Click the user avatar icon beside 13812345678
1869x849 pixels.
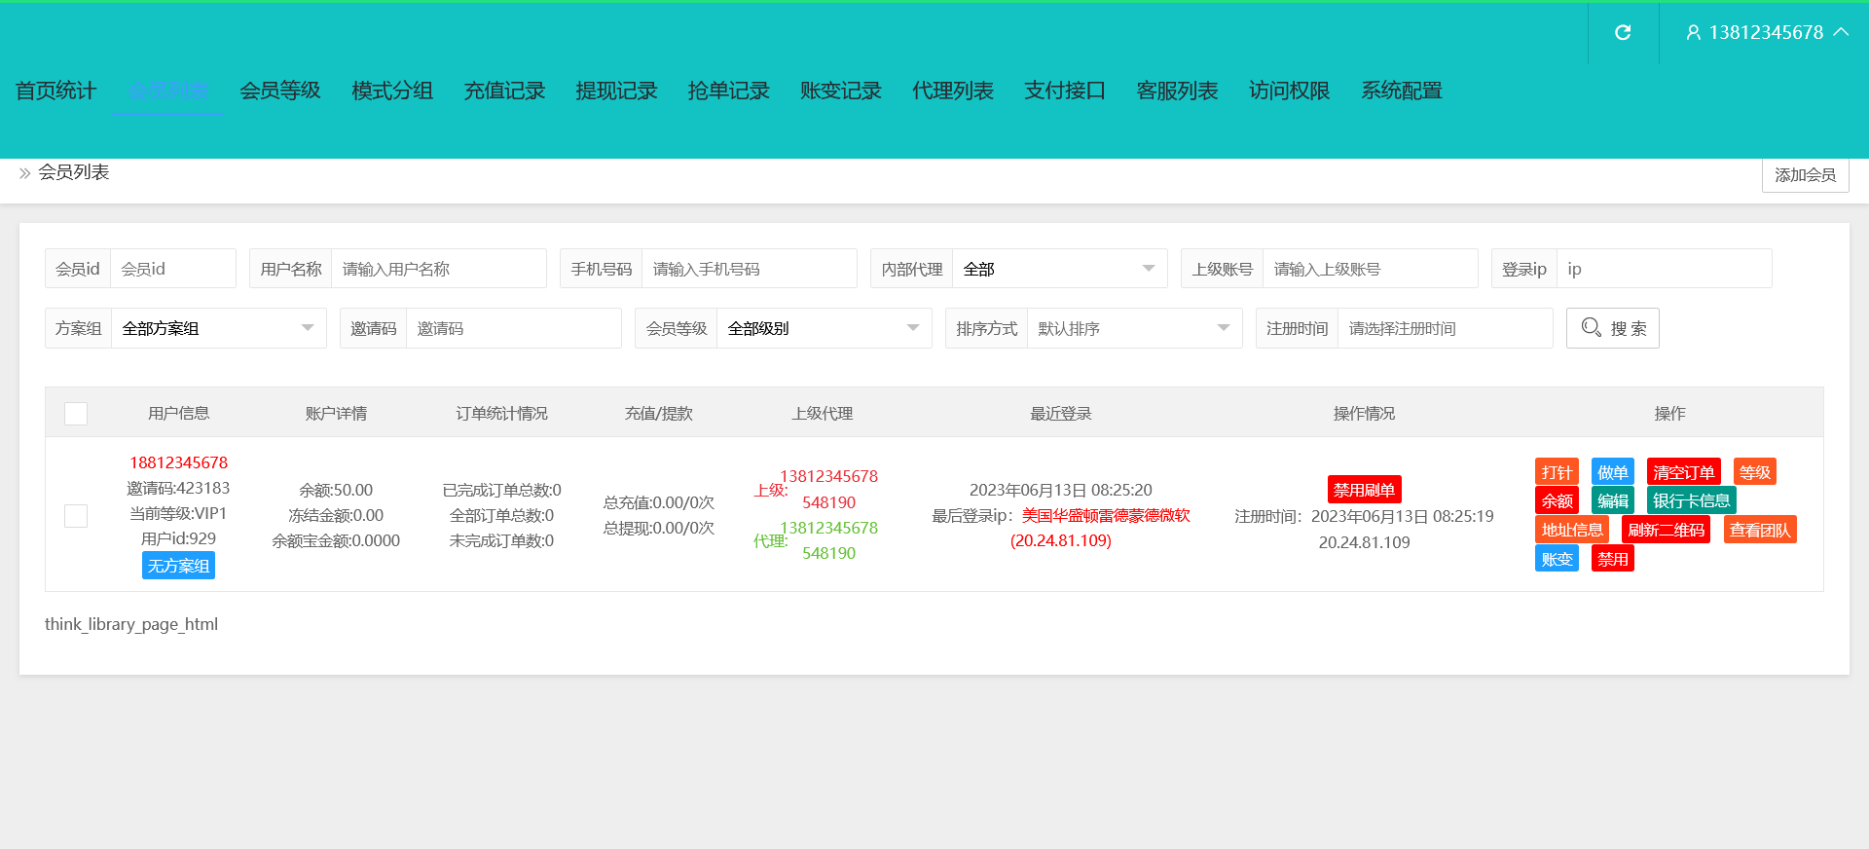pos(1693,33)
